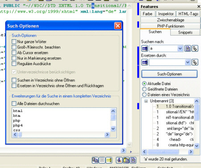Image resolution: width=201 pixels, height=168 pixels.
Task: Select 'php4' in the extensions list
Action: [x=18, y=125]
